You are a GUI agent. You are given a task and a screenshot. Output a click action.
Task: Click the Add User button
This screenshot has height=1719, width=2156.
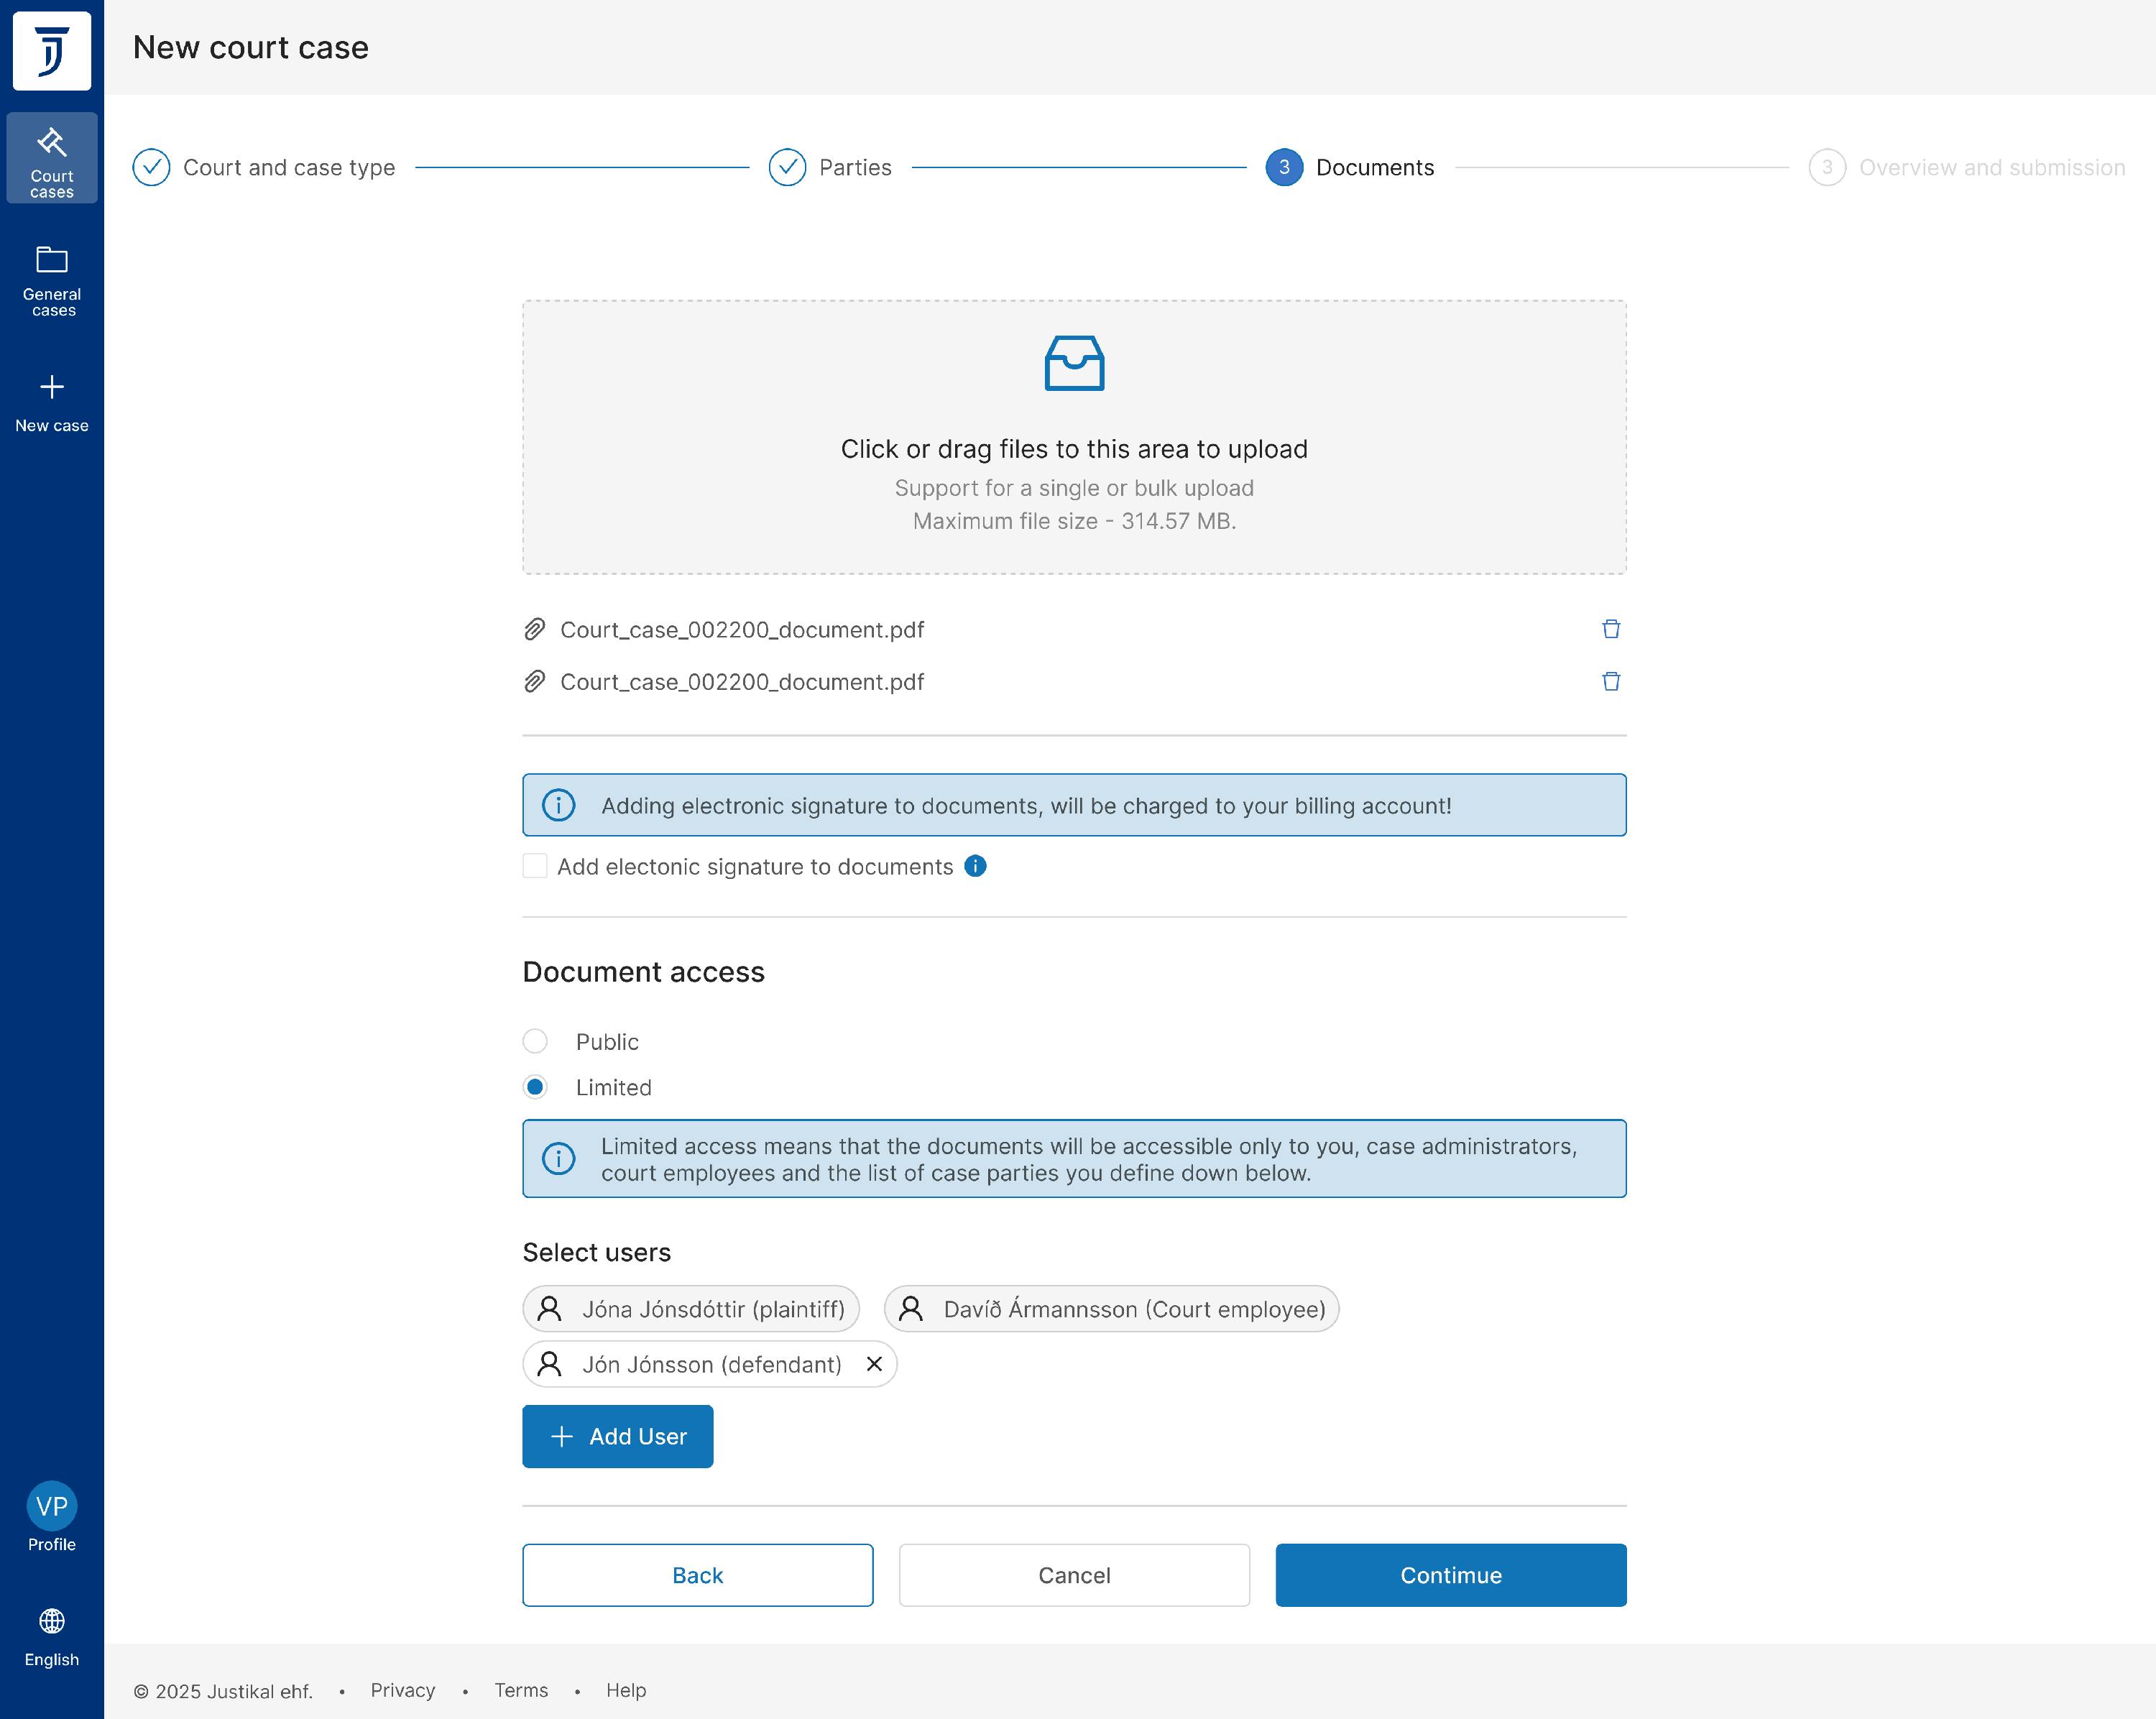617,1436
